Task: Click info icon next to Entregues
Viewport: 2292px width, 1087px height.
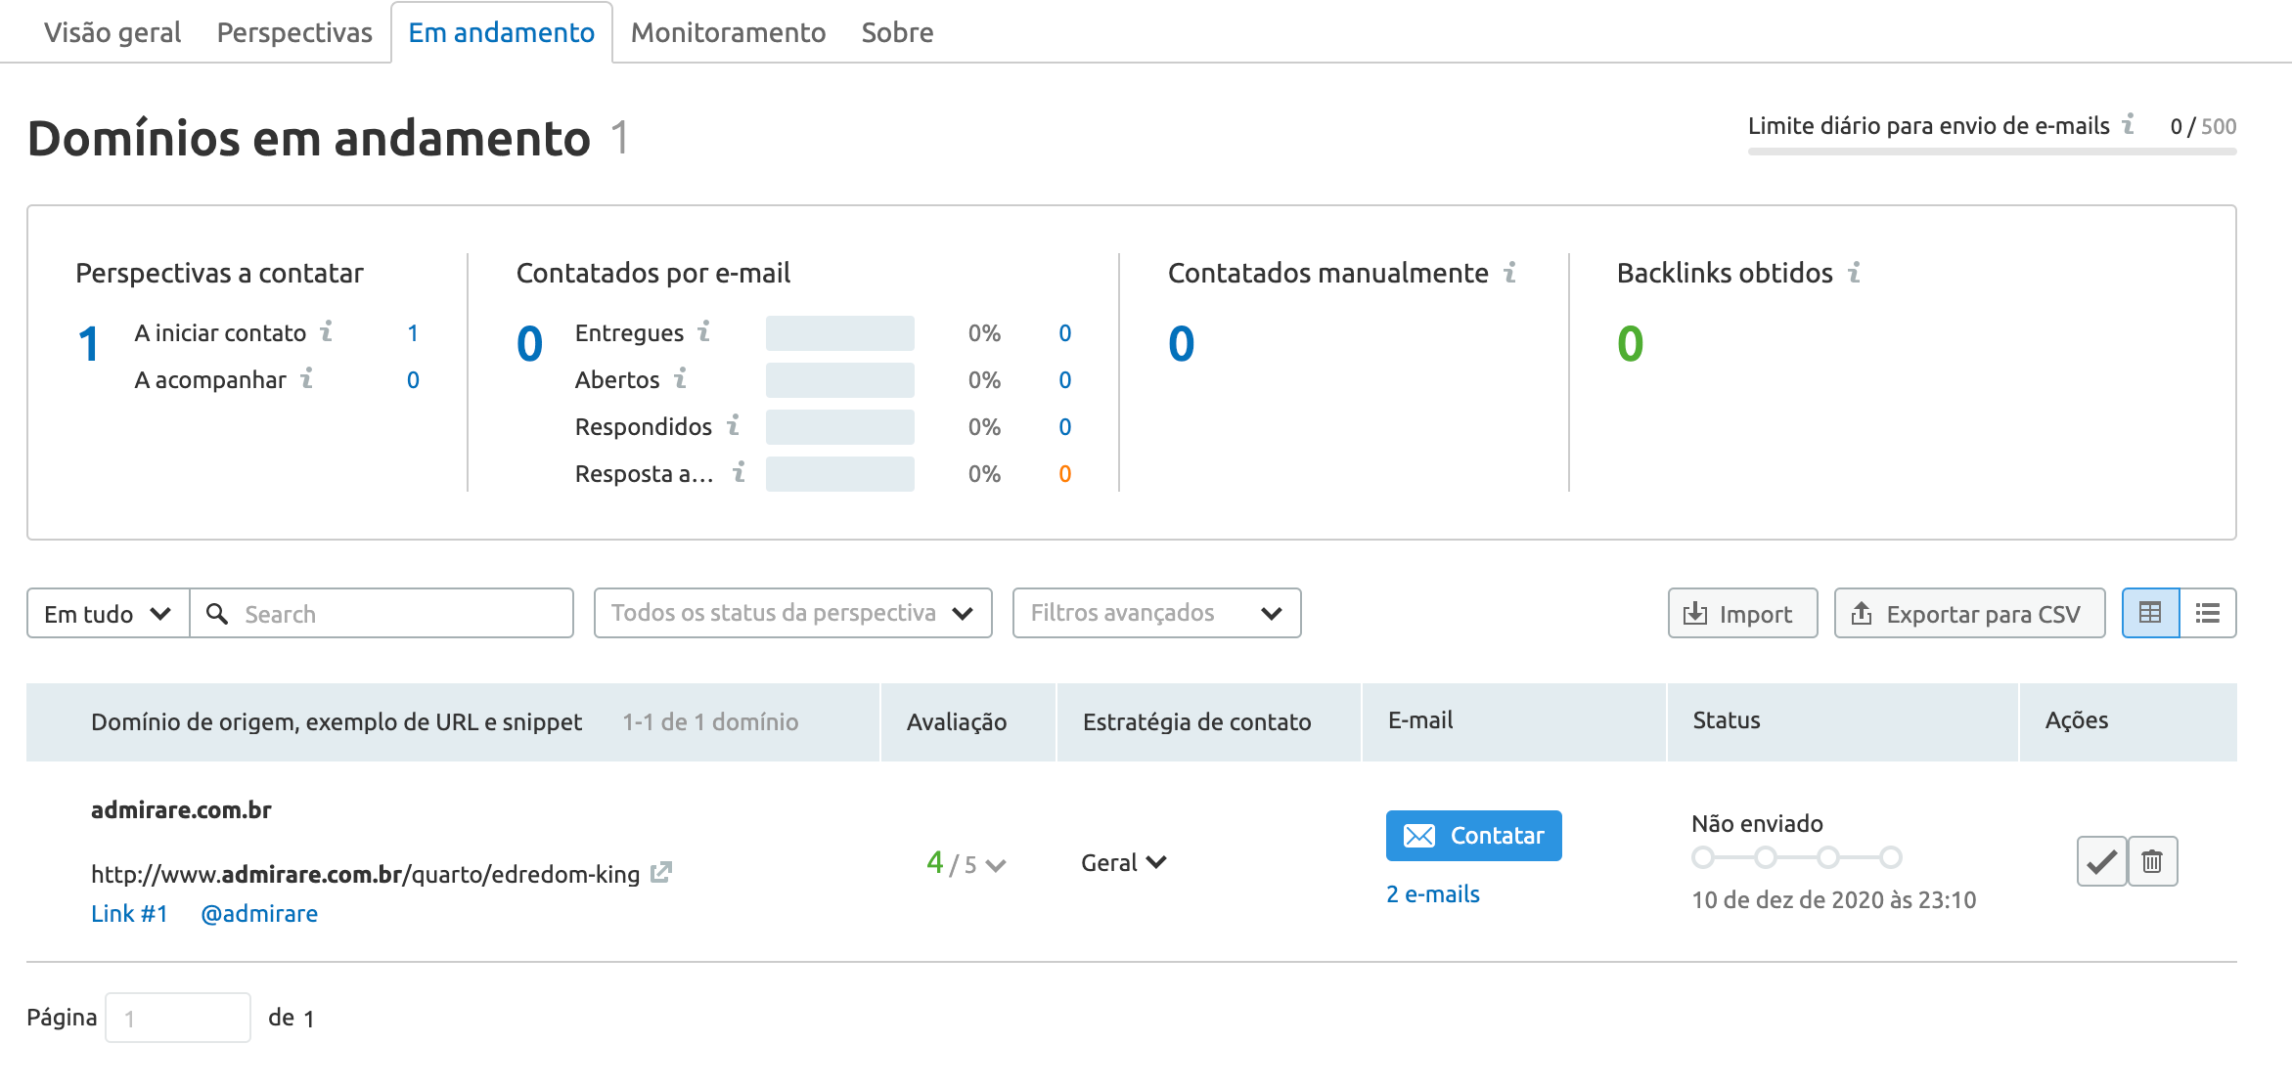Action: pos(703,331)
